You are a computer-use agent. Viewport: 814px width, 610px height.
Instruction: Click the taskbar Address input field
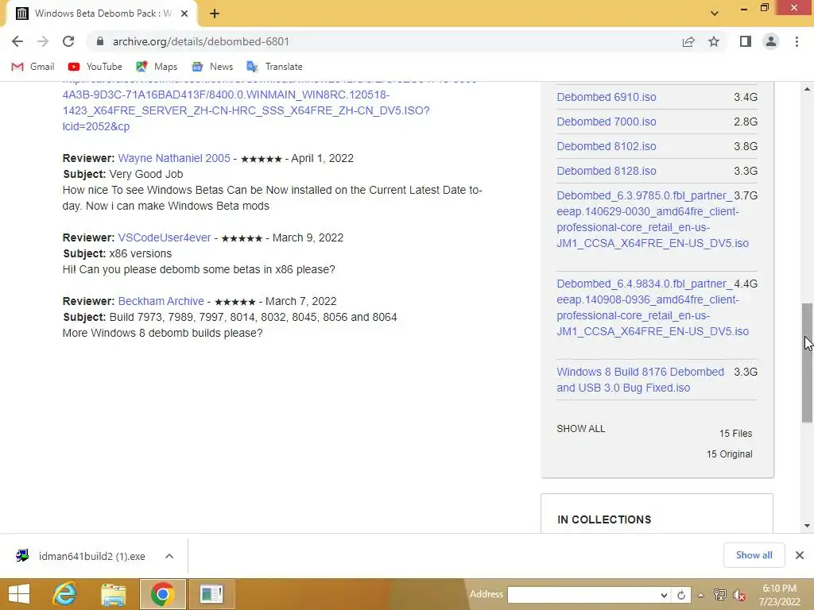click(583, 595)
